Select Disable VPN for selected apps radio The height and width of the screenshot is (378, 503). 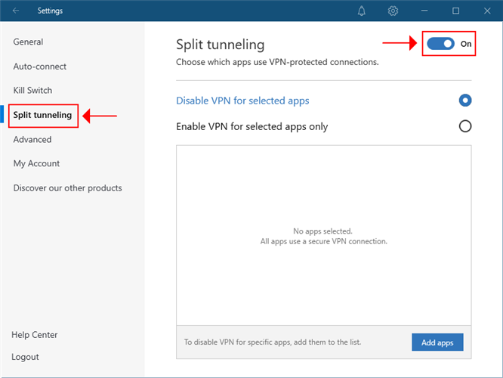[465, 101]
